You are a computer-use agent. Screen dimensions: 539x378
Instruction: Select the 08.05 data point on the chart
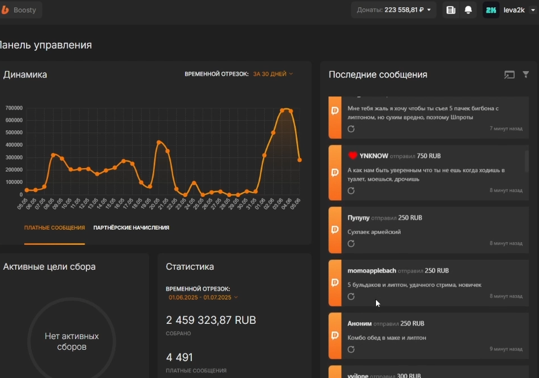pos(53,155)
